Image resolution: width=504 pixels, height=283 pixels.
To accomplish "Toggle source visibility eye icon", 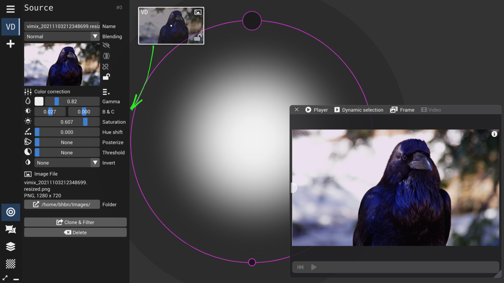I will pyautogui.click(x=106, y=46).
